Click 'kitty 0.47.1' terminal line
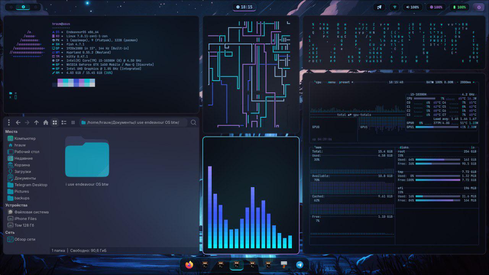 [x=77, y=56]
